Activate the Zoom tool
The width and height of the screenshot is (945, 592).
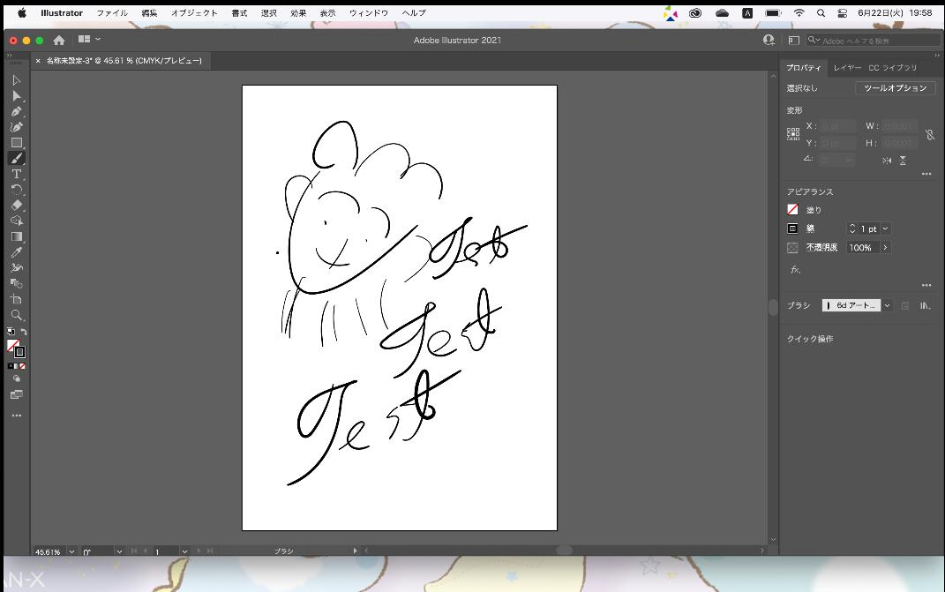pos(16,315)
